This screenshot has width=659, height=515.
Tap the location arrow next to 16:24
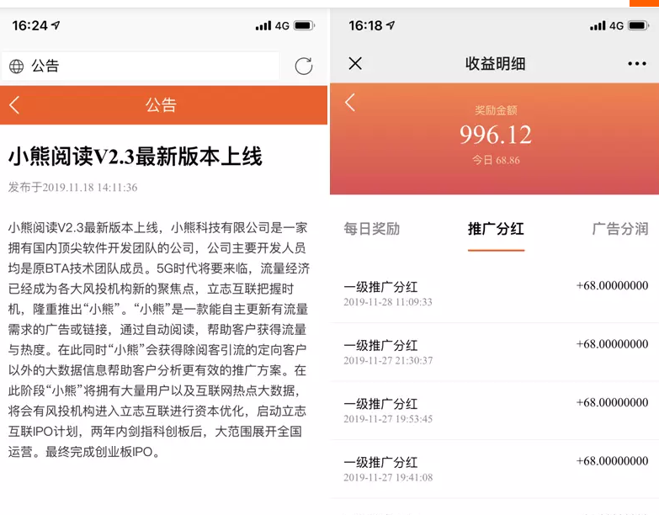click(x=56, y=25)
